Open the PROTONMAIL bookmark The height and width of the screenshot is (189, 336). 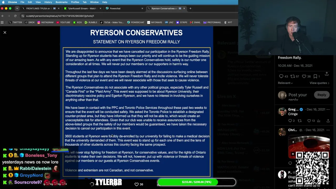(x=212, y=22)
